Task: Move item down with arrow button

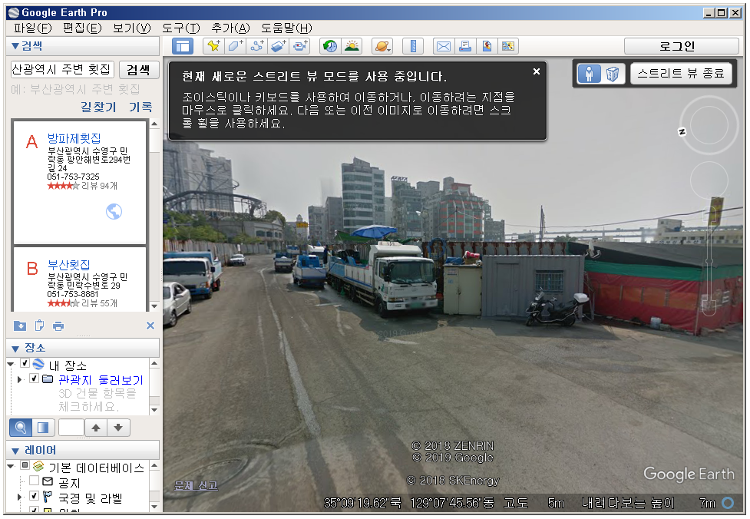Action: pos(118,427)
